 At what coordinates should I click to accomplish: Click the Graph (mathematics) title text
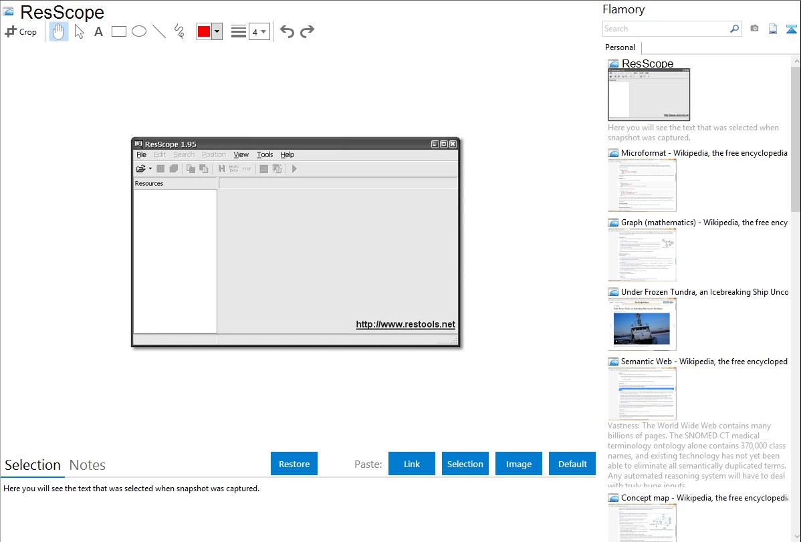[x=704, y=223]
